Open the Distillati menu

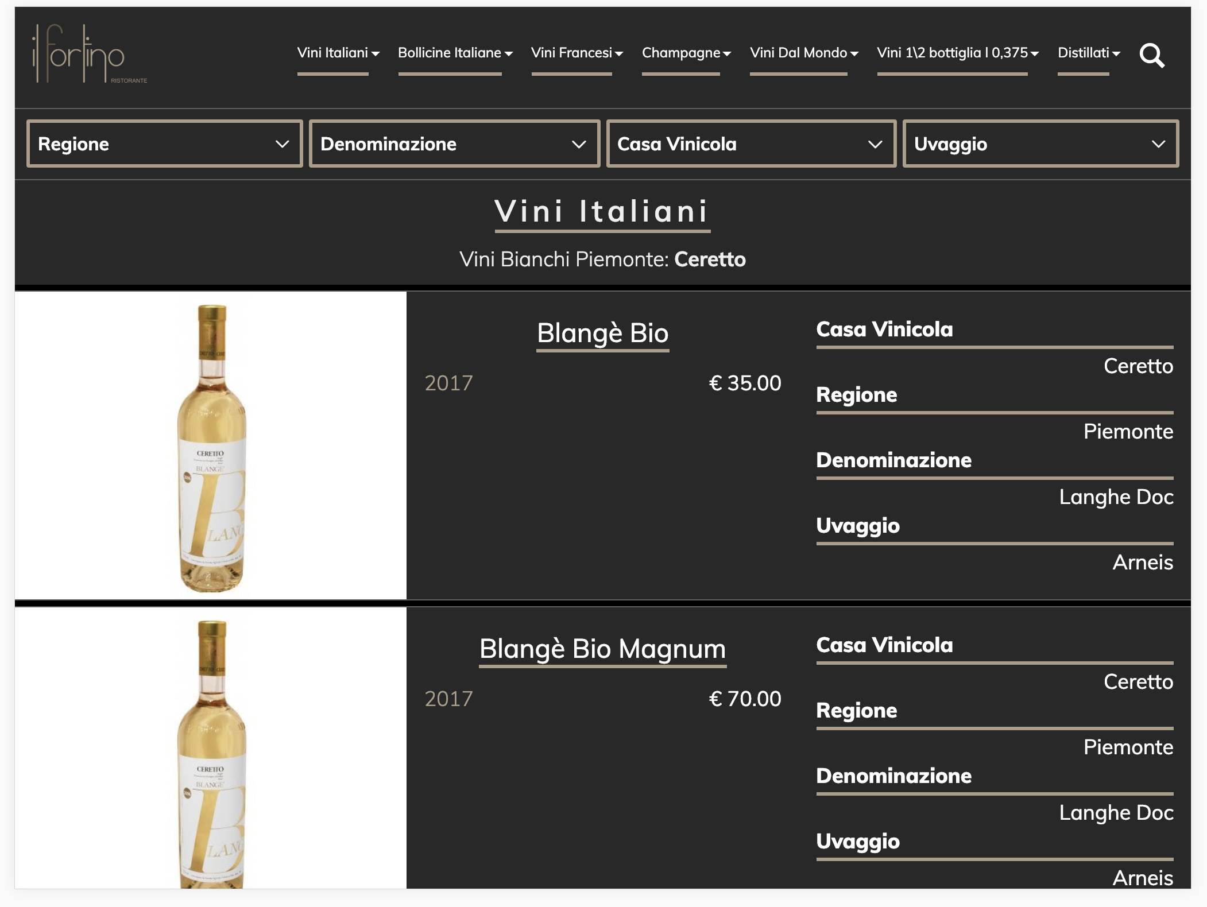[1089, 53]
